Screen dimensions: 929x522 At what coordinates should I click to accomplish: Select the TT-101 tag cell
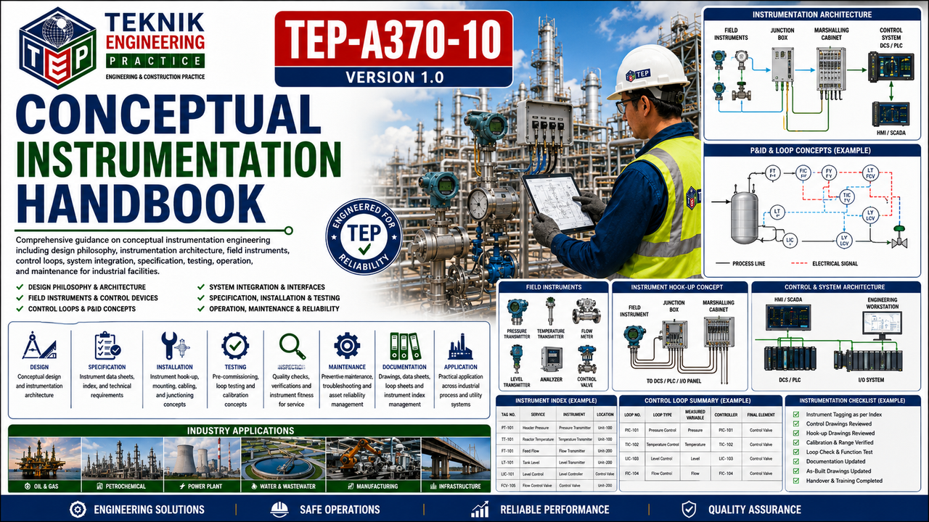coord(508,439)
